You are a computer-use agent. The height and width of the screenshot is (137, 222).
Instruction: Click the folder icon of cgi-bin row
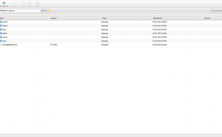coord(1,22)
